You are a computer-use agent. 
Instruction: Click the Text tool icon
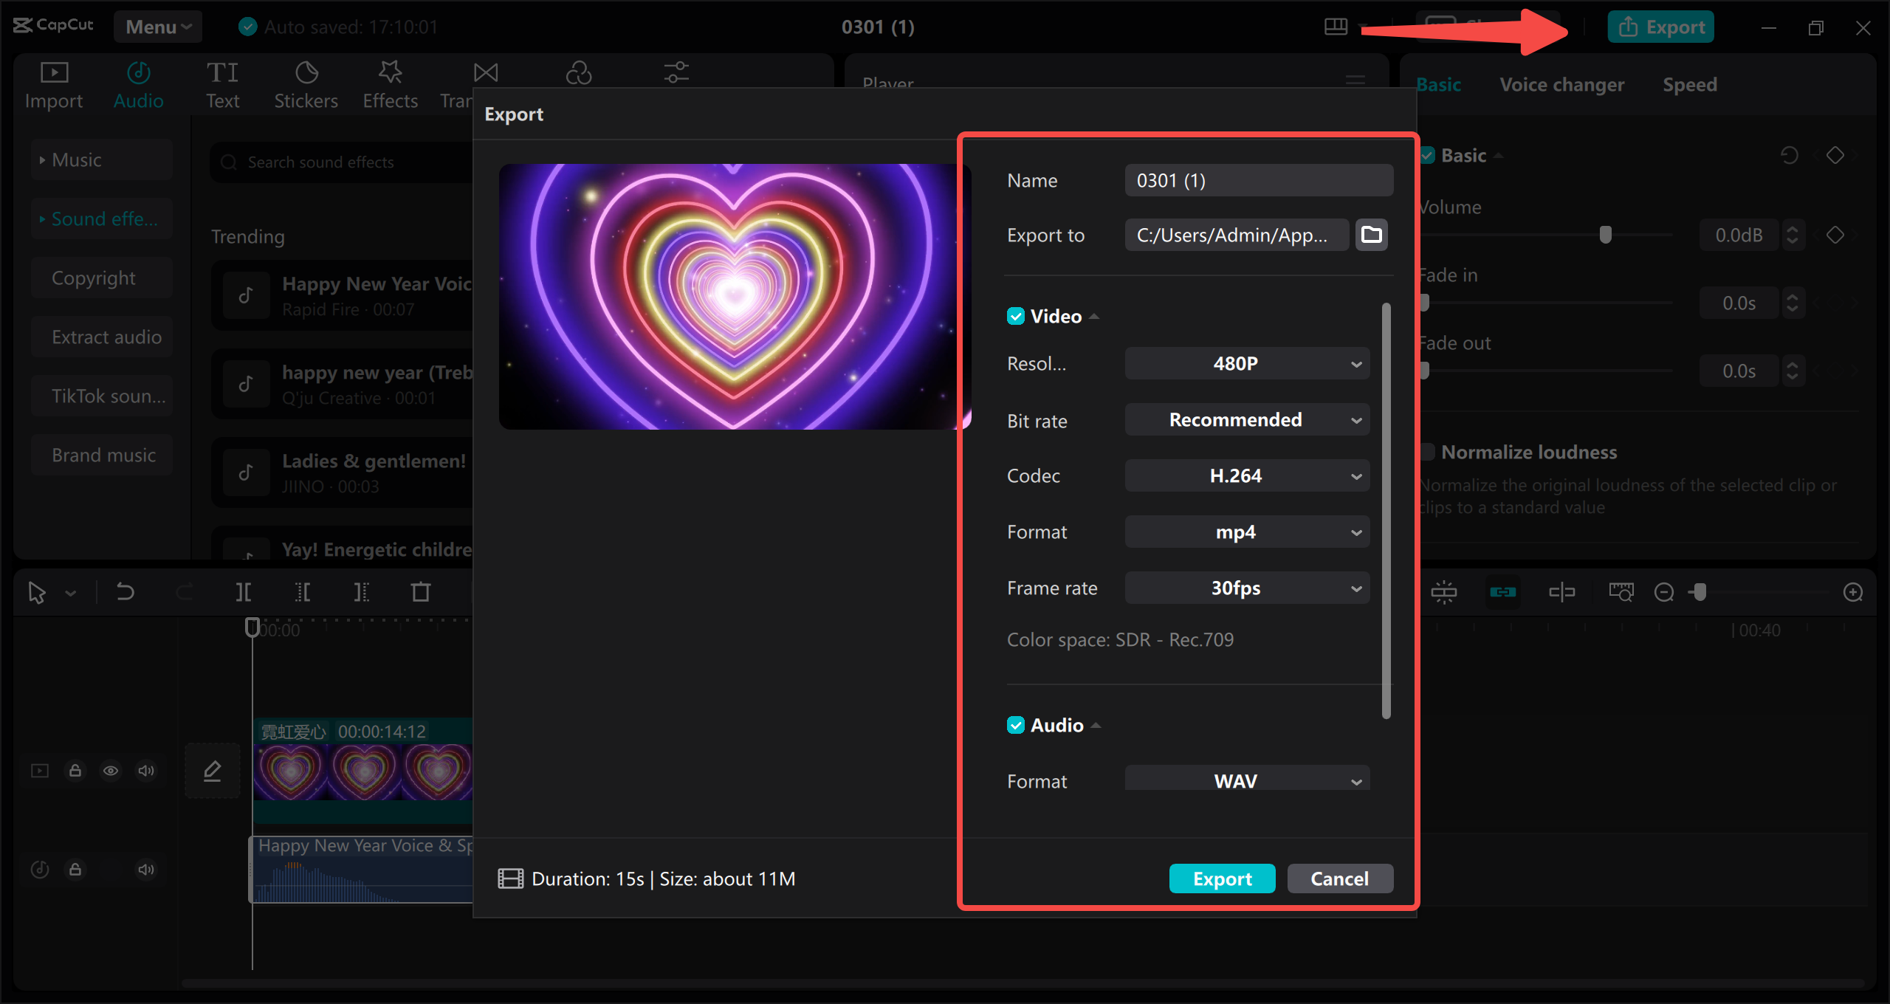click(221, 83)
